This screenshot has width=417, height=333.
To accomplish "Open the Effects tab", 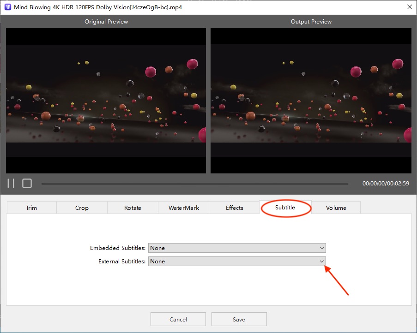I will [x=234, y=208].
